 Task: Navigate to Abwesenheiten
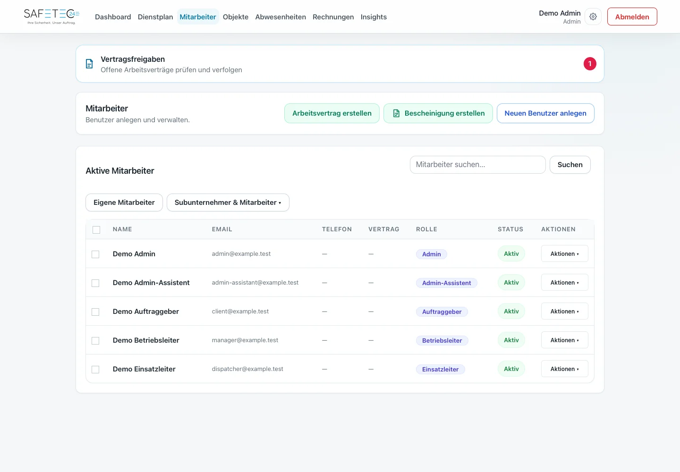tap(280, 17)
